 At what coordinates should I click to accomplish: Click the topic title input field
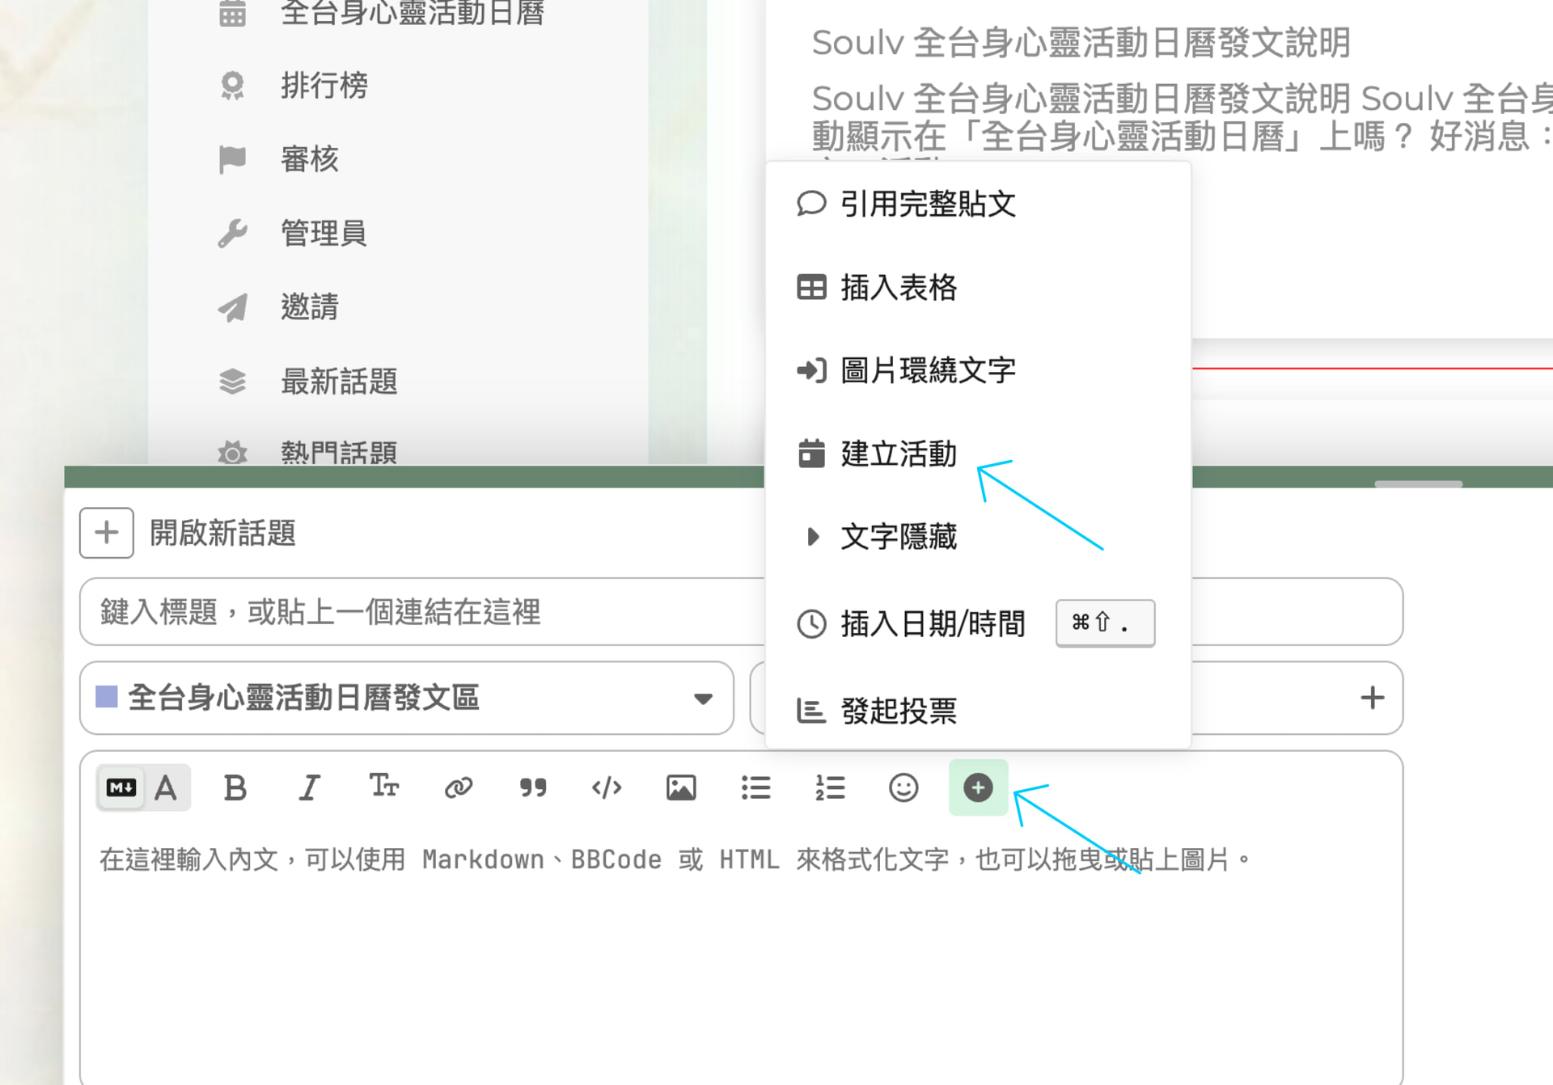(x=421, y=612)
